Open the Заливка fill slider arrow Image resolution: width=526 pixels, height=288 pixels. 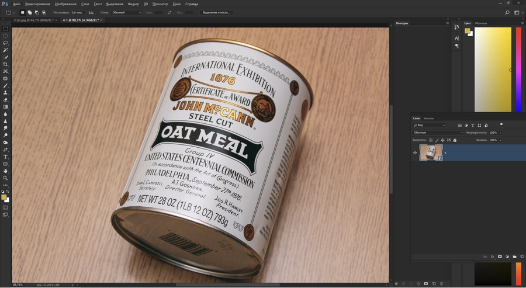(x=500, y=140)
